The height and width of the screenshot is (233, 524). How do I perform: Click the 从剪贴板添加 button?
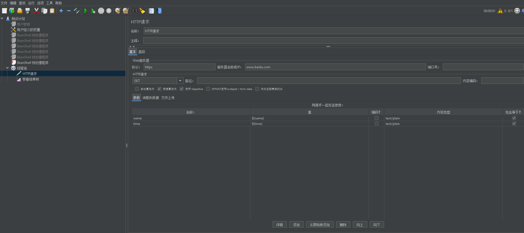tap(320, 225)
